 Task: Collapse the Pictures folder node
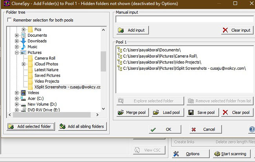16,53
